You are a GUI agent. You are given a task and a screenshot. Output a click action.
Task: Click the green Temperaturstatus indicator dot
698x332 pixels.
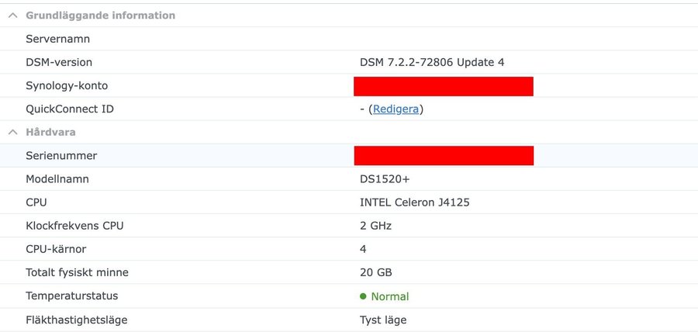click(x=363, y=296)
